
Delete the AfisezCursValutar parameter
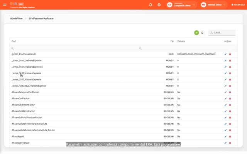tap(230, 143)
